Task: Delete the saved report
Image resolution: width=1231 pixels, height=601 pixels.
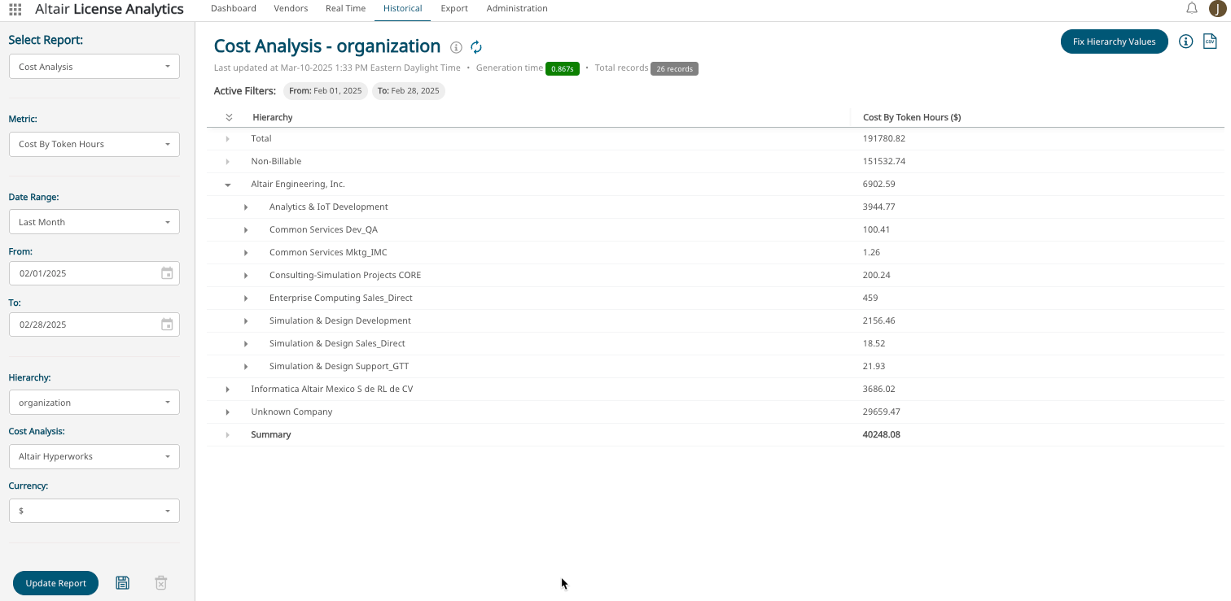Action: (161, 582)
